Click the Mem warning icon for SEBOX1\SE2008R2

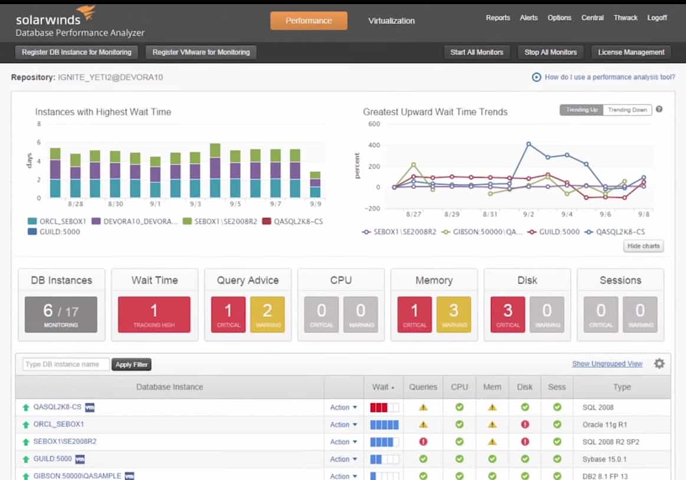(493, 442)
